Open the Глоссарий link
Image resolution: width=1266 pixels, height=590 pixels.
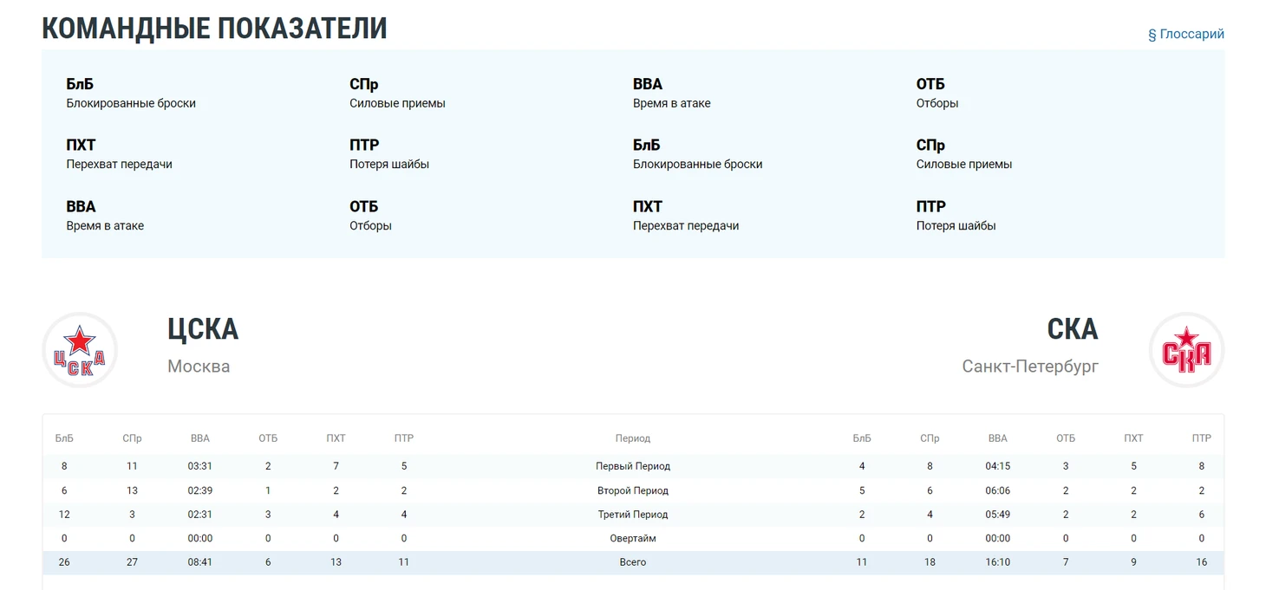pyautogui.click(x=1185, y=35)
